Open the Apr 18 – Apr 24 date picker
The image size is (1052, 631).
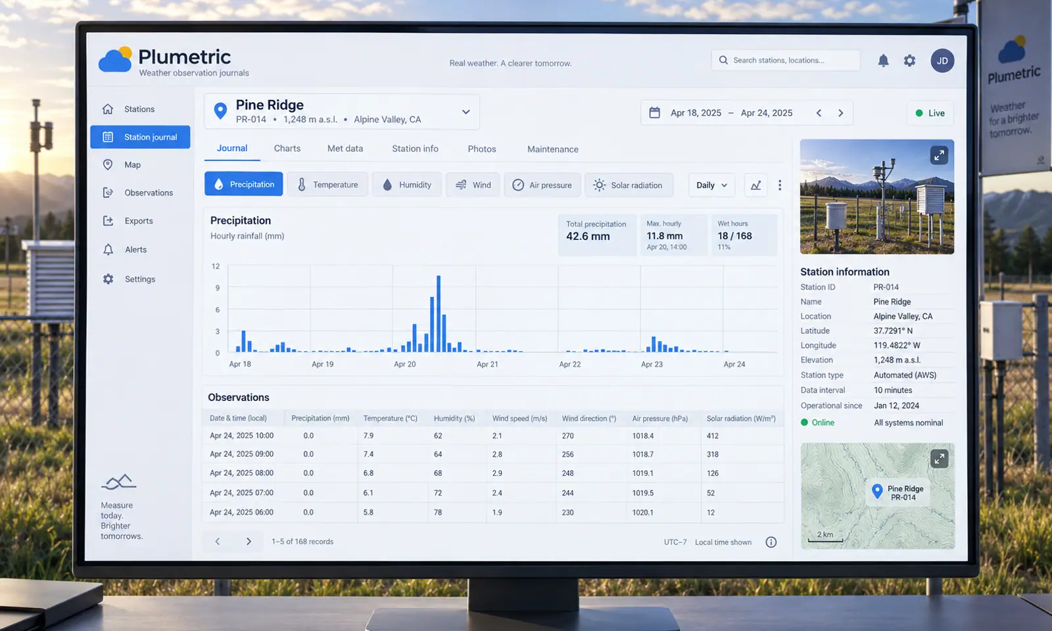point(747,113)
